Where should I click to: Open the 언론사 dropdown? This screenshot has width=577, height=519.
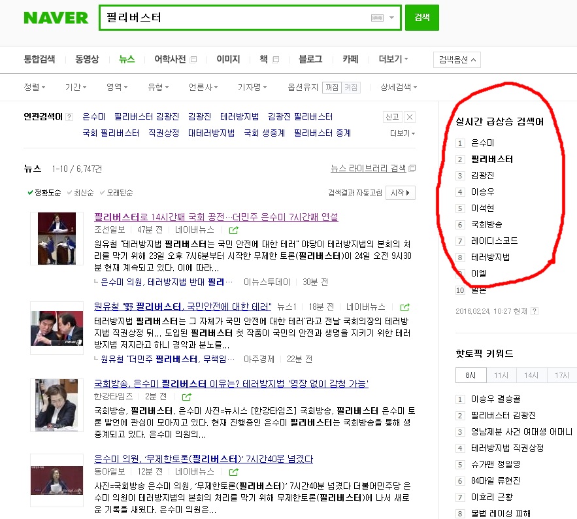coord(203,87)
